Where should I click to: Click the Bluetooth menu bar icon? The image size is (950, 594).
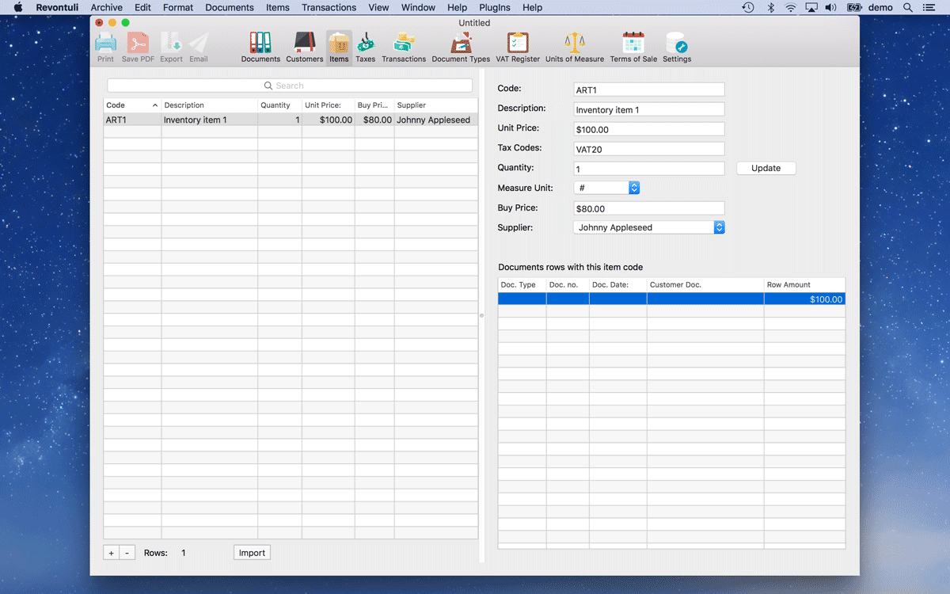770,7
